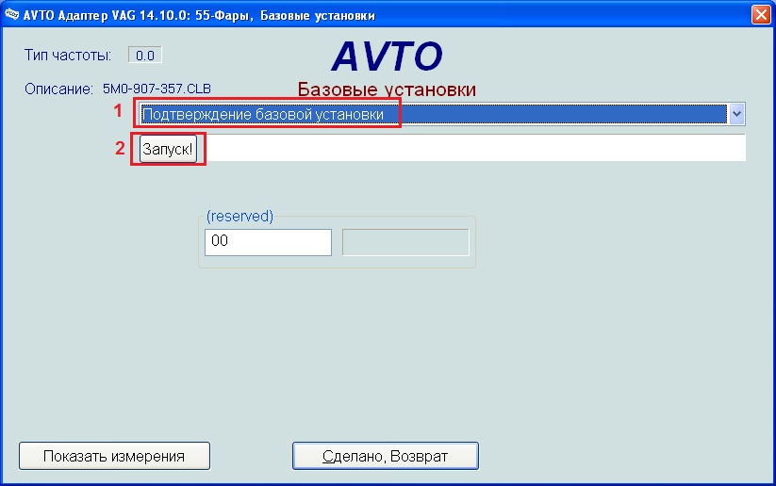The width and height of the screenshot is (776, 486).
Task: Click description text 5M0-907-357.CLB
Action: (x=157, y=89)
